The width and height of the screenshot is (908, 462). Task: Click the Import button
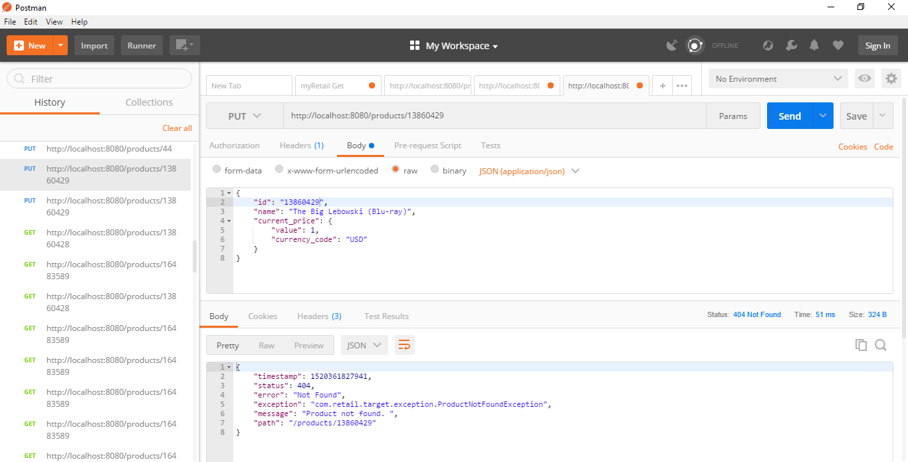click(94, 46)
